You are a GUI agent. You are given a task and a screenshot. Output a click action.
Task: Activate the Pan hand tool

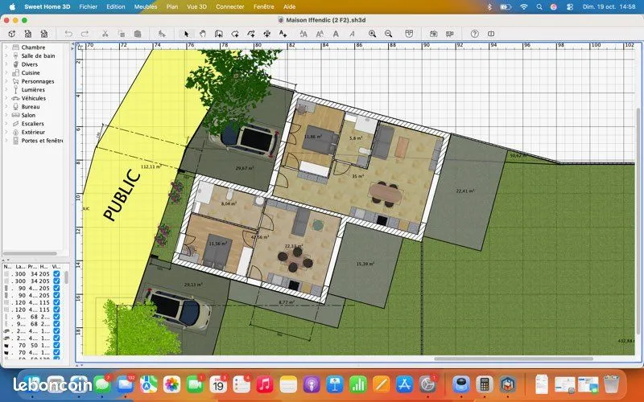click(x=203, y=34)
